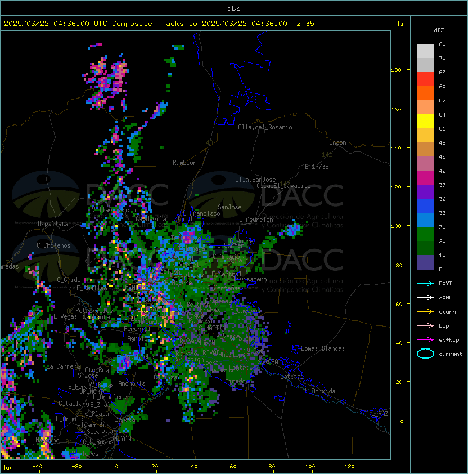Click the 'Agrelo' map label
The height and width of the screenshot is (474, 468).
pyautogui.click(x=137, y=338)
